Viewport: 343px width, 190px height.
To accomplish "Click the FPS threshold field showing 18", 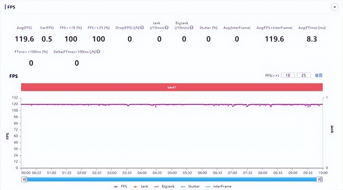I will click(x=288, y=75).
